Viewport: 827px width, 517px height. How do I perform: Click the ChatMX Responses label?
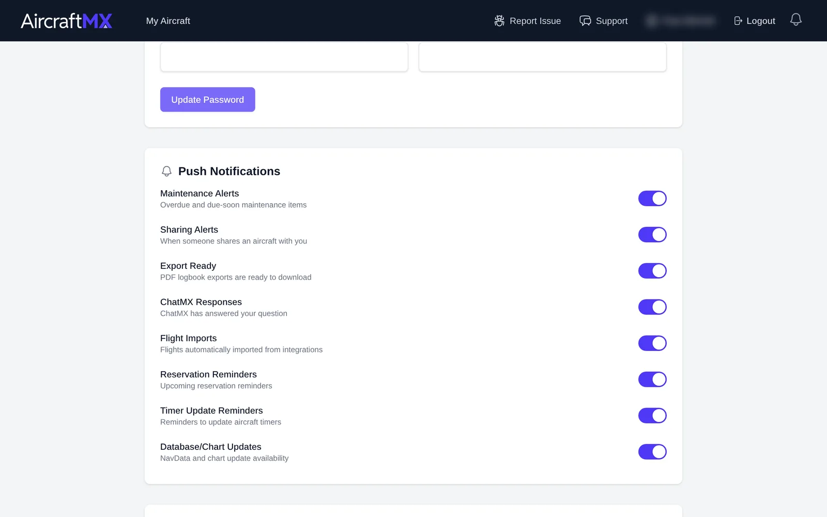201,302
